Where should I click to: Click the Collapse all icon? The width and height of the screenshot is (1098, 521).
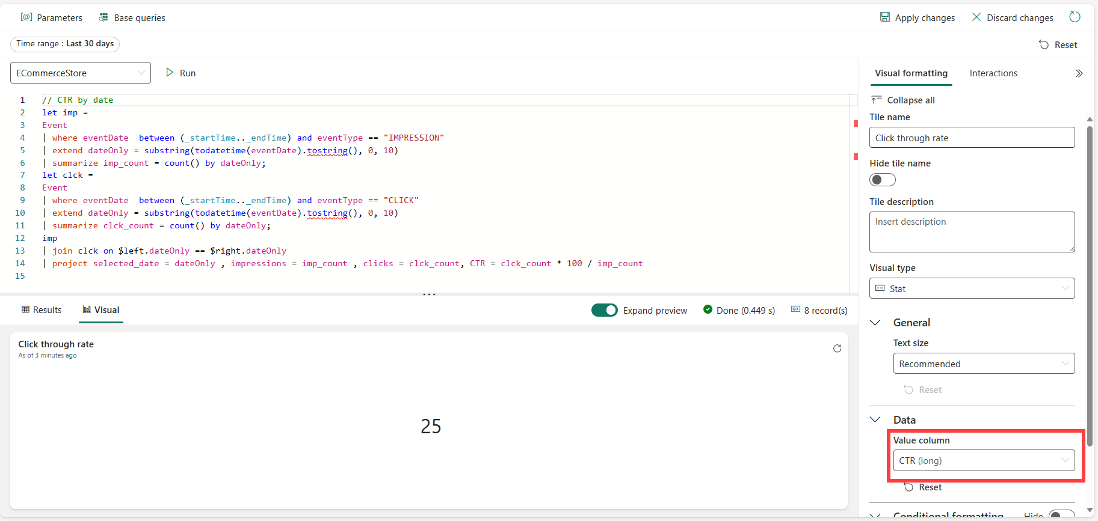[x=877, y=100]
